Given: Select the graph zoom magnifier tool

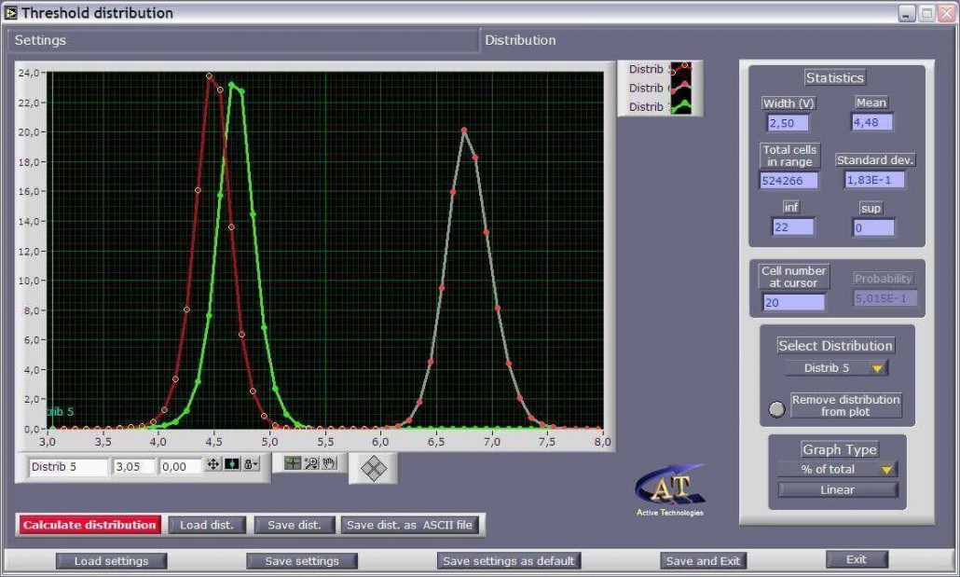Looking at the screenshot, I should (x=311, y=462).
